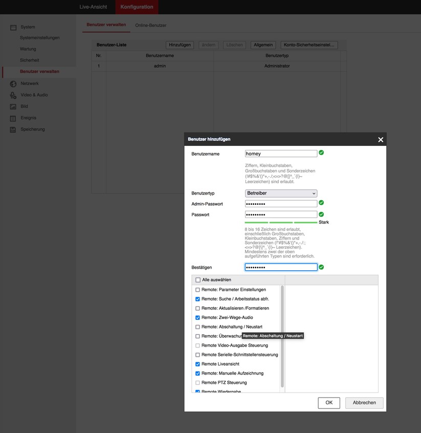Close the Benutzer hinzufügen dialog
Image resolution: width=421 pixels, height=433 pixels.
(380, 139)
